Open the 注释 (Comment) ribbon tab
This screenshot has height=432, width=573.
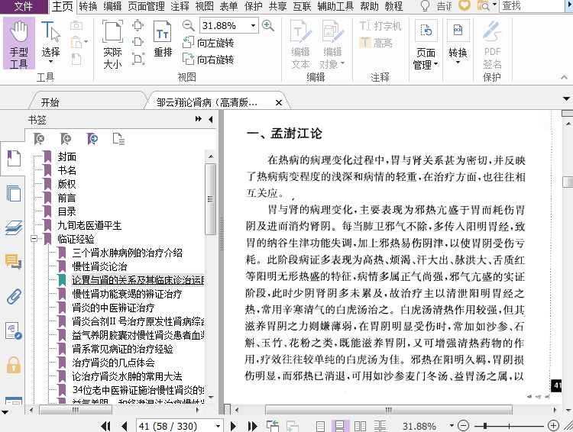(x=180, y=6)
